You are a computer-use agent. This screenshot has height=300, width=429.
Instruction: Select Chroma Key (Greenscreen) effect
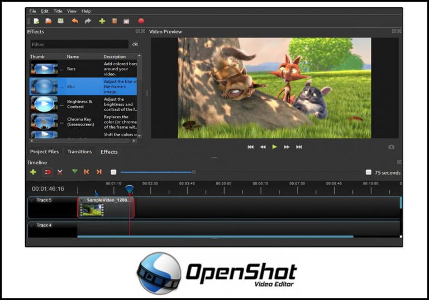pyautogui.click(x=83, y=122)
